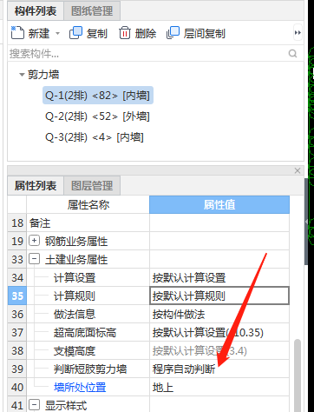314x412 pixels.
Task: Click 按默认计算设置 value in row 34
Action: (219, 277)
